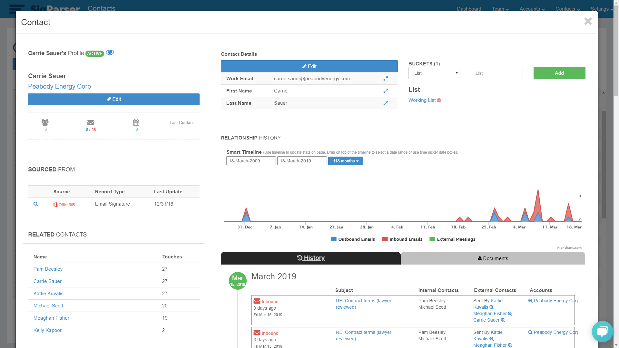Viewport: 619px width, 348px height.
Task: Select the History tab
Action: pyautogui.click(x=310, y=258)
